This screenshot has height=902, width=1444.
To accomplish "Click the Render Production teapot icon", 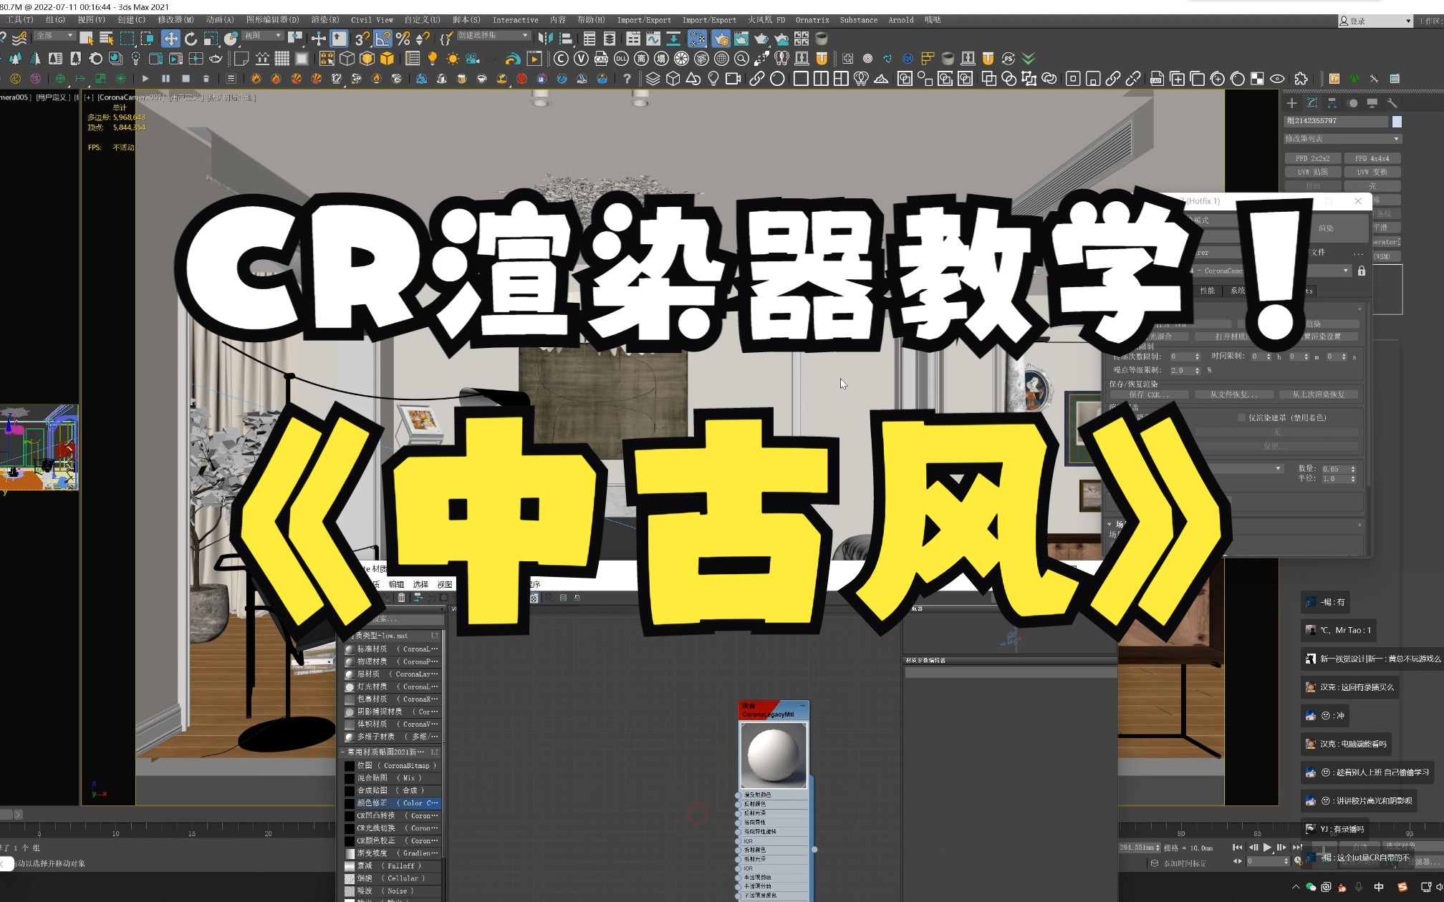I will coord(761,39).
